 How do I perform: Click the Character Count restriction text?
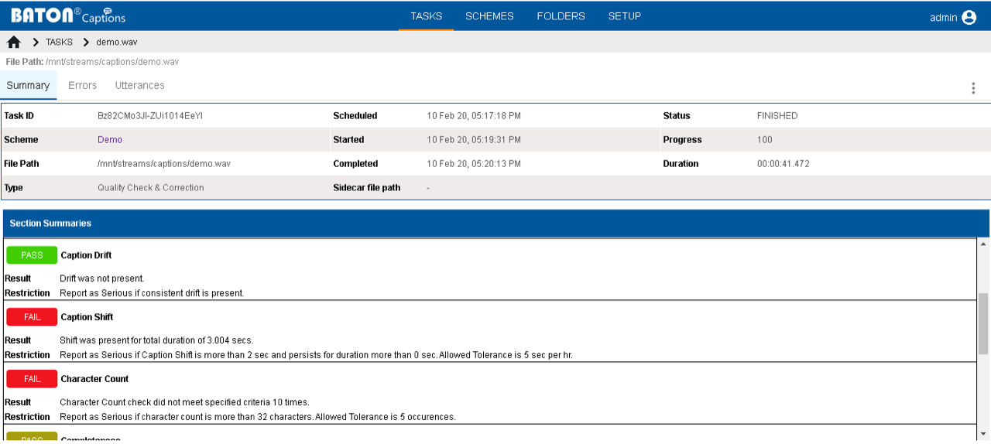258,417
